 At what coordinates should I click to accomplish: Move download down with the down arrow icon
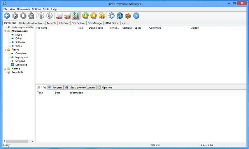[49, 16]
